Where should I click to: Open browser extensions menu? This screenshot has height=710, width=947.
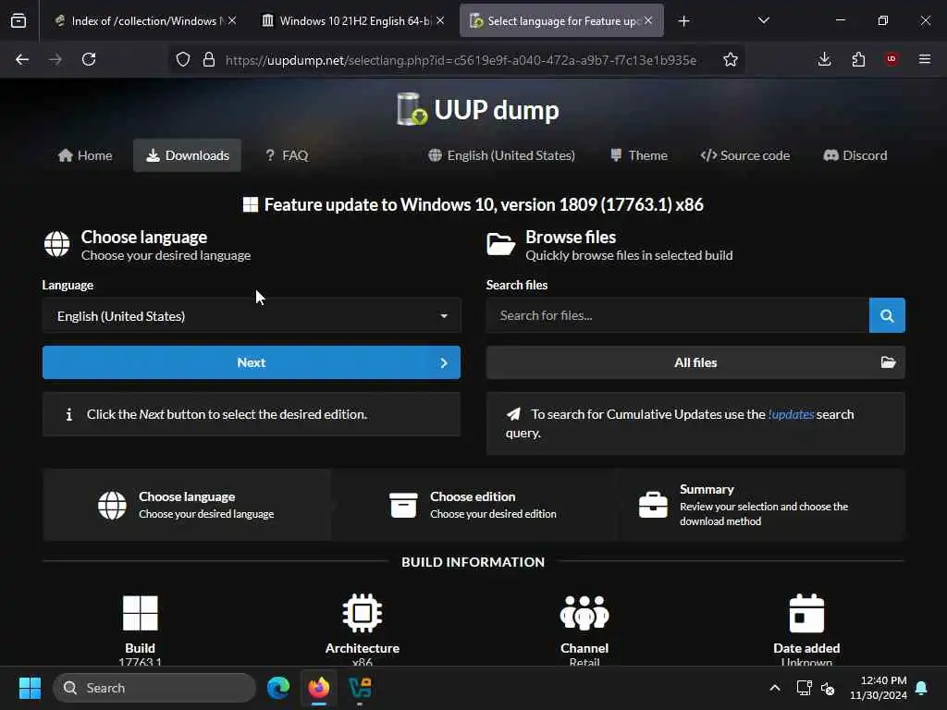(x=858, y=59)
